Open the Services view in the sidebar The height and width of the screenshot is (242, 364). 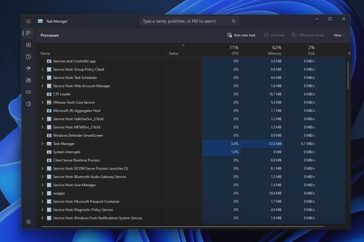click(28, 104)
